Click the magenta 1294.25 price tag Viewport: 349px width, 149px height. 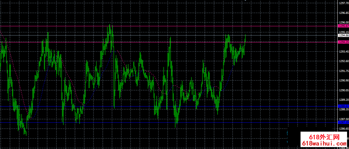pos(344,42)
